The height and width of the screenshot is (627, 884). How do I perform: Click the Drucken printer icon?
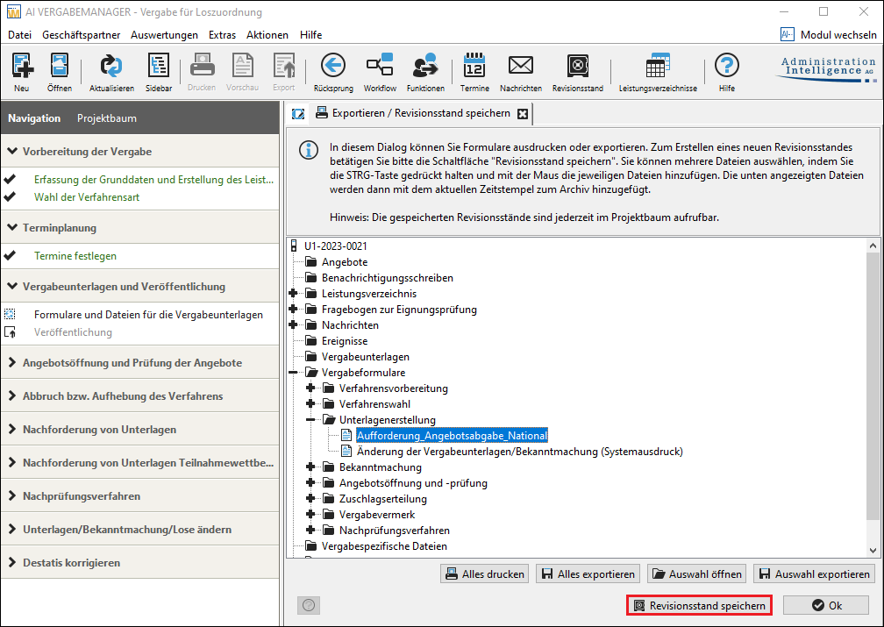point(202,66)
